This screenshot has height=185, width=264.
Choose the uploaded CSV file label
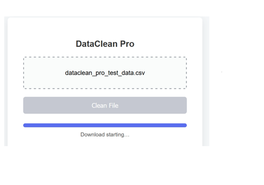pyautogui.click(x=105, y=73)
